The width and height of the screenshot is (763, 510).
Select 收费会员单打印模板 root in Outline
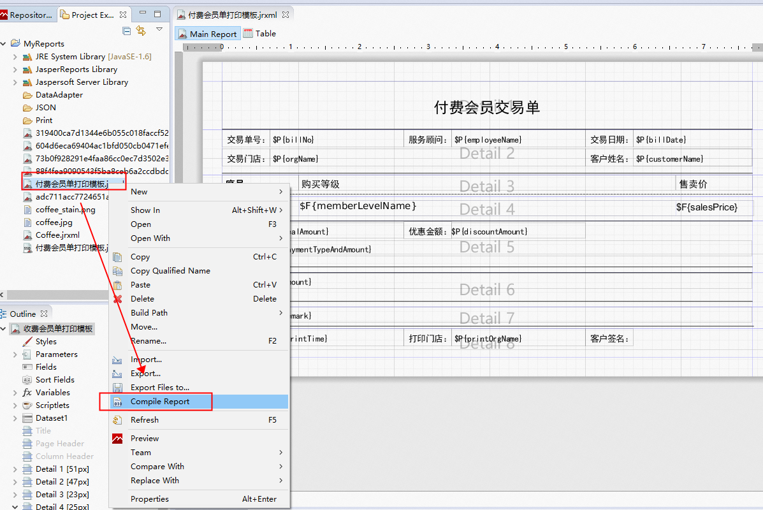coord(52,329)
